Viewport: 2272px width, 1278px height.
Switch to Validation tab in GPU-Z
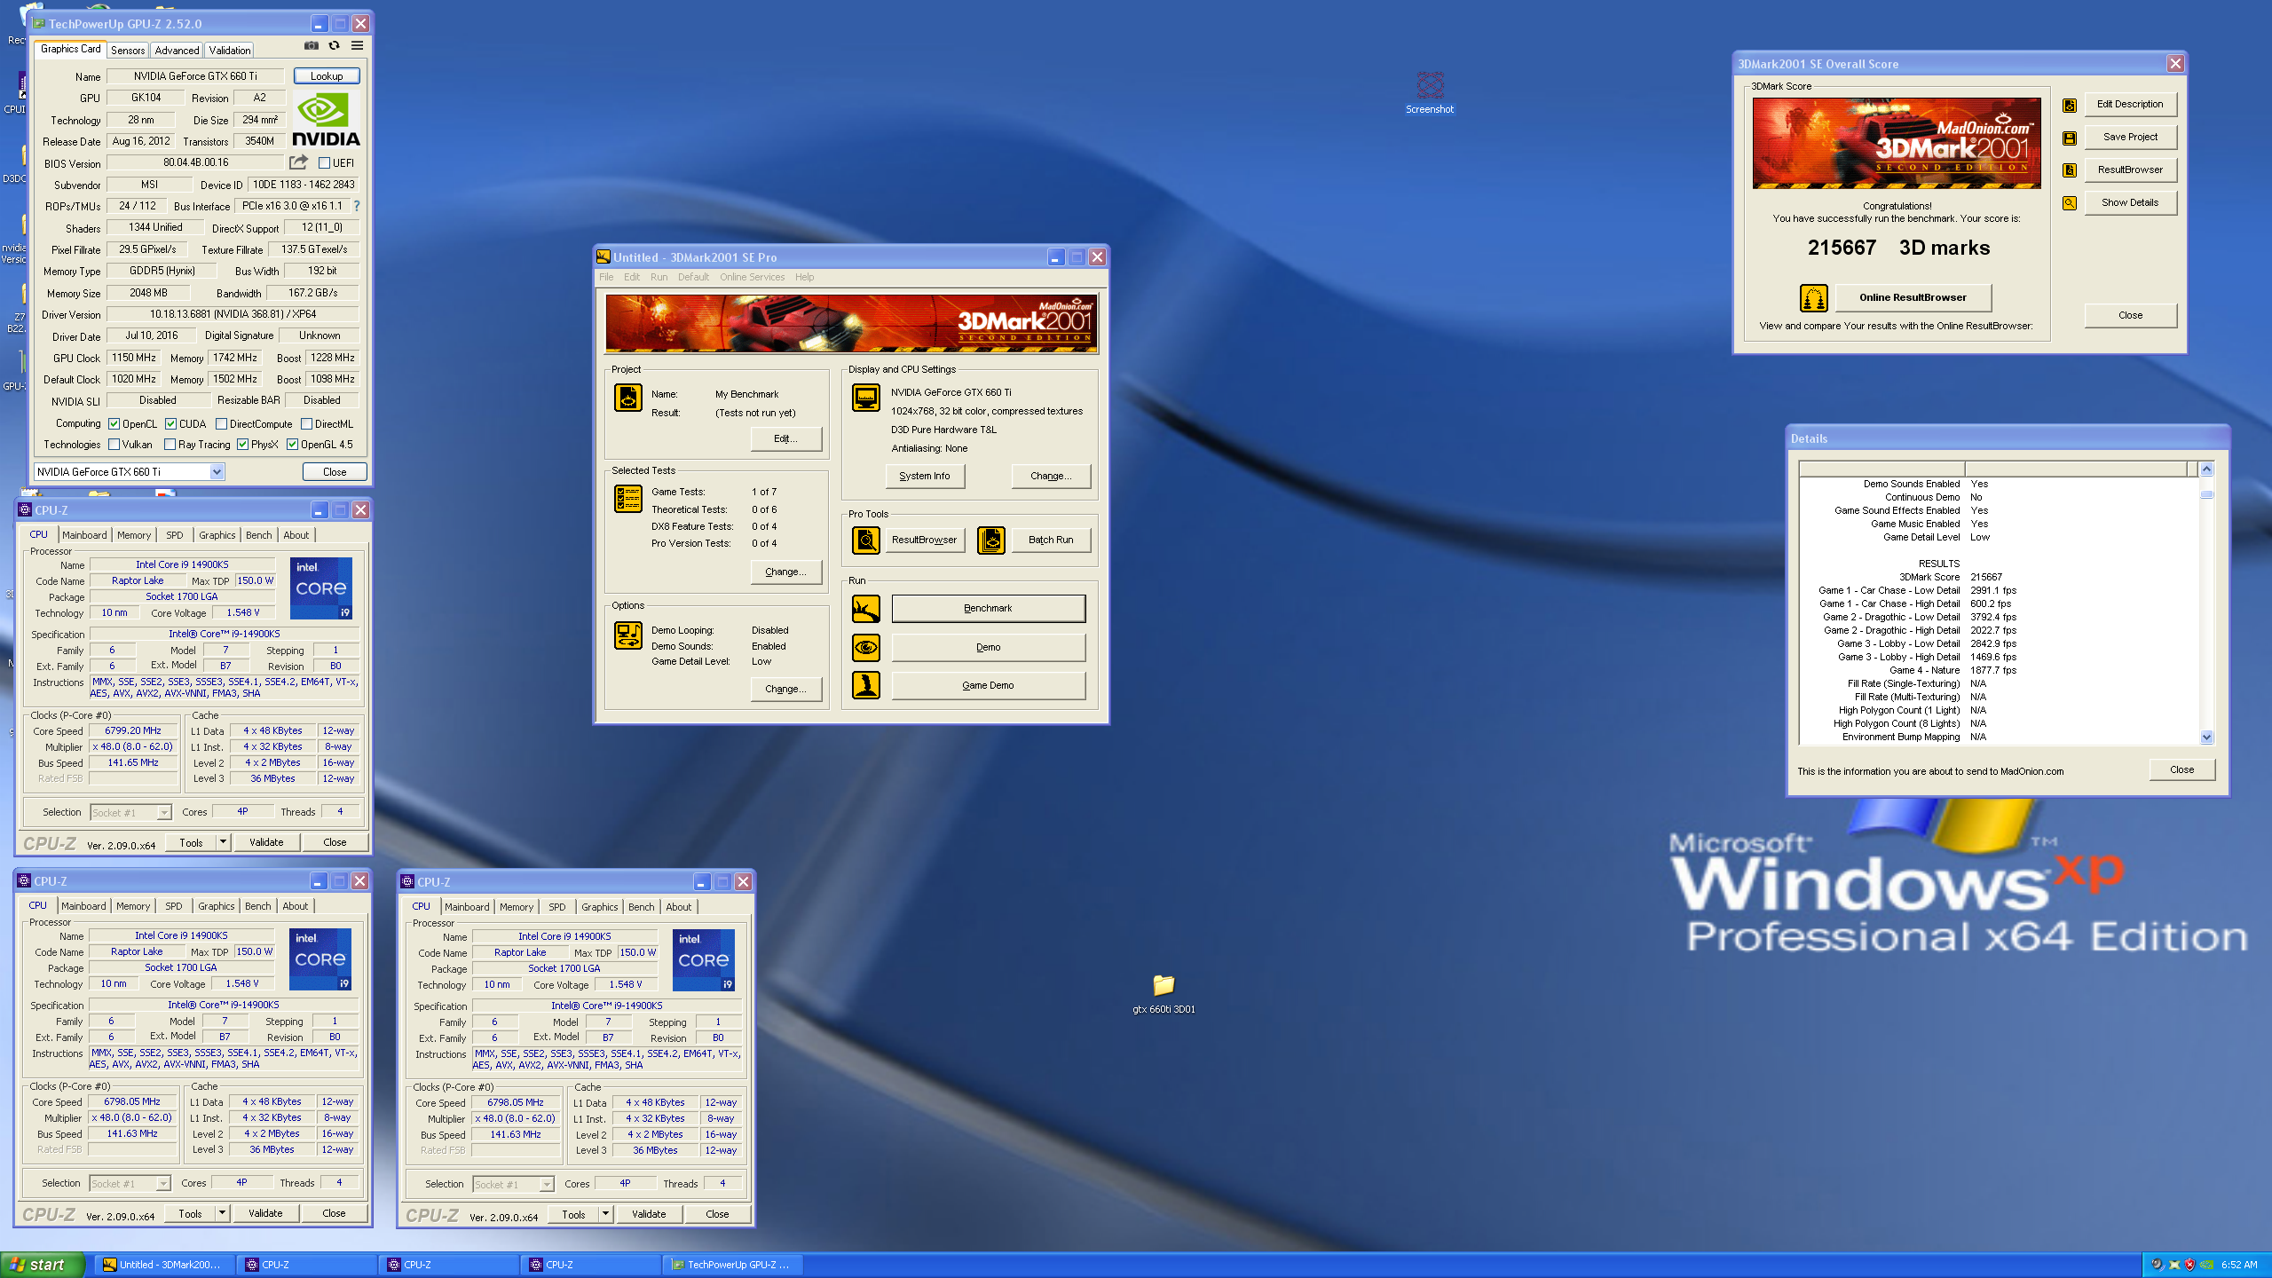[x=230, y=51]
